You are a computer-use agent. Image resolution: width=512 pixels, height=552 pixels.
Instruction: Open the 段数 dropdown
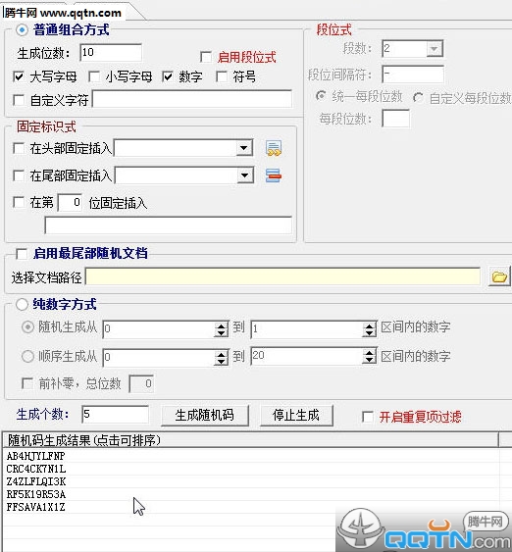coord(435,48)
